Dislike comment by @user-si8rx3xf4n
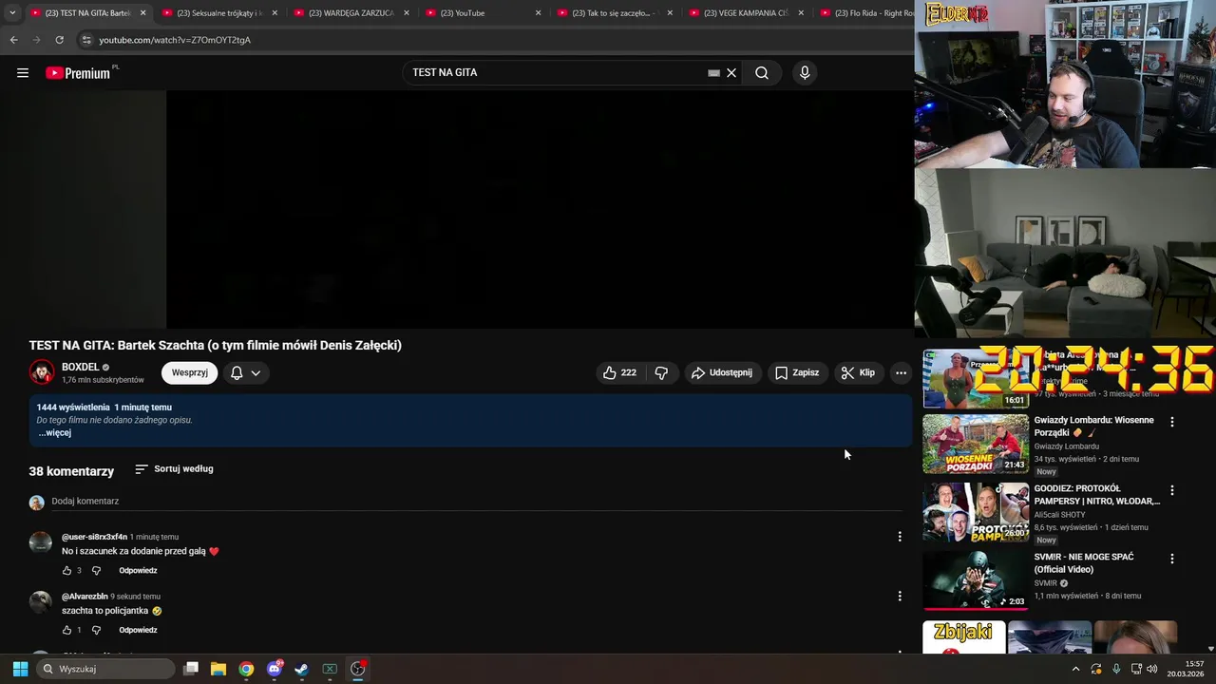Image resolution: width=1216 pixels, height=684 pixels. 96,571
